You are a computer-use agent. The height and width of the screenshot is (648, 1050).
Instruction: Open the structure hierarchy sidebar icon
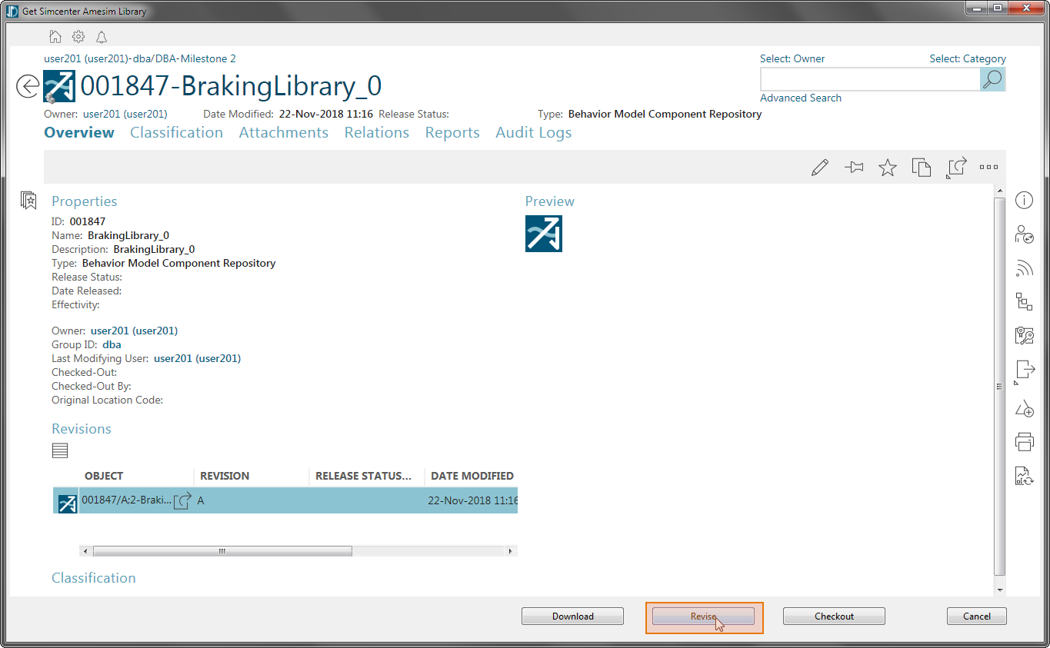(x=1024, y=301)
